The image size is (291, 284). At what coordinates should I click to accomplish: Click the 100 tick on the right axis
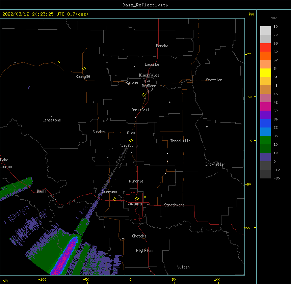click(x=248, y=53)
